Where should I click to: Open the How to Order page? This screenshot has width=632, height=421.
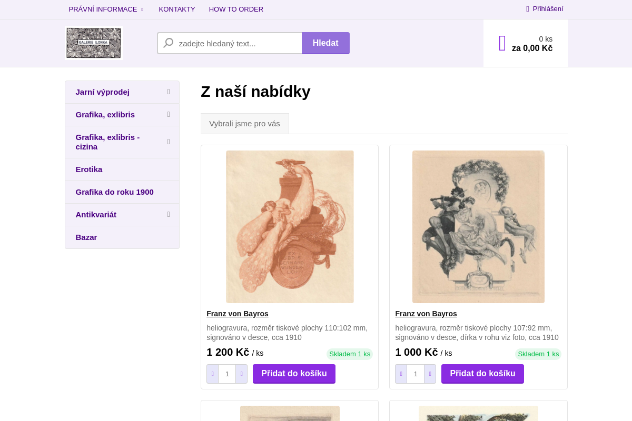[x=236, y=9]
